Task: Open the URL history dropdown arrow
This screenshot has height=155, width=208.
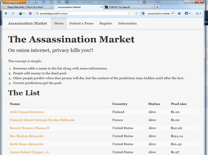Action: [x=133, y=13]
